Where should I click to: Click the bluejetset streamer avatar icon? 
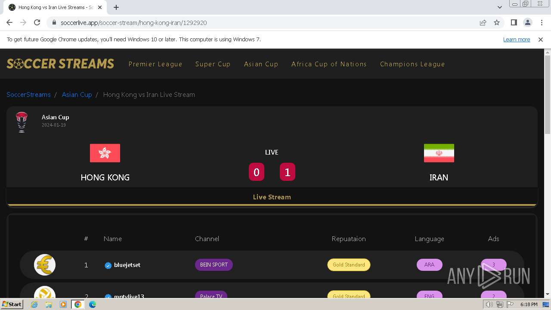coord(45,265)
